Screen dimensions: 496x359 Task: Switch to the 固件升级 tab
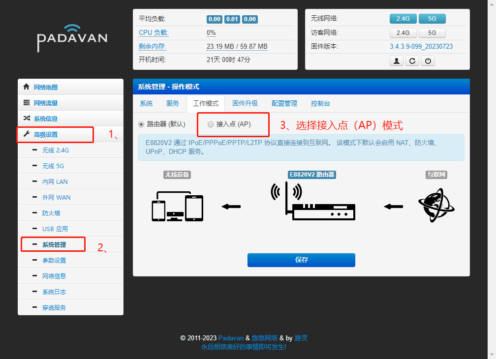(x=245, y=103)
